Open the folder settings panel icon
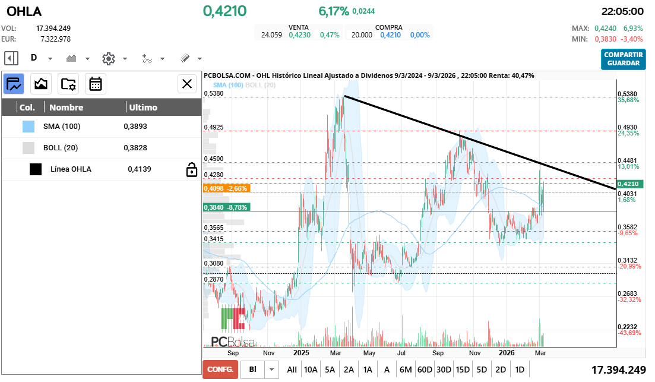Screen dimensions: 655x382 pos(68,84)
